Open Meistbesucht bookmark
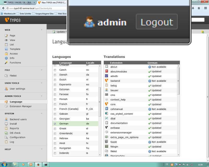The height and width of the screenshot is (167, 209). tap(8, 14)
